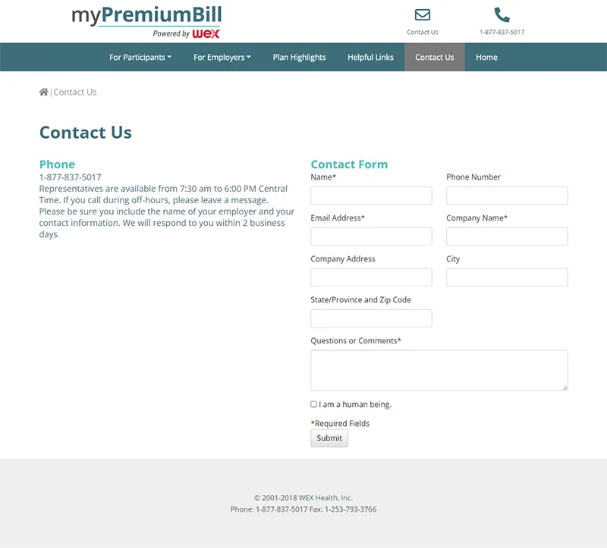
Task: Click the myPremiumBill logo
Action: tap(146, 21)
